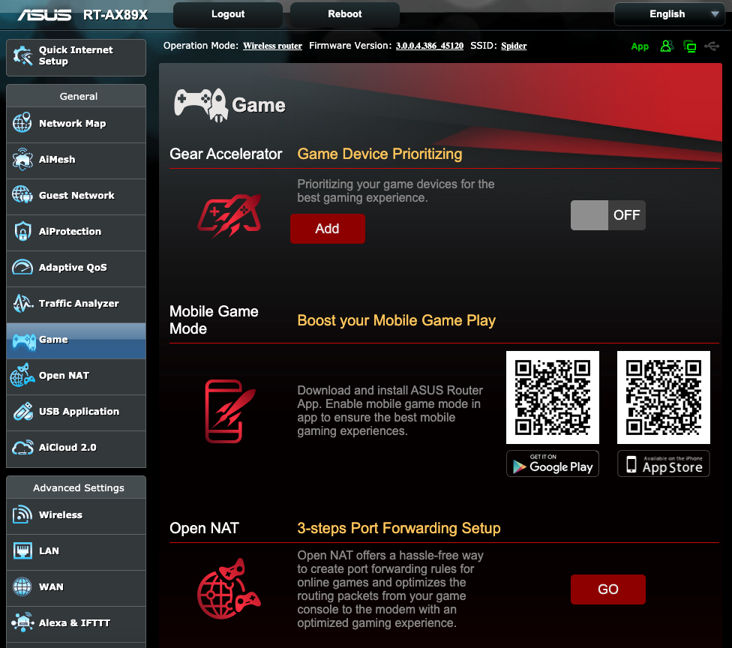Click the red GO button for Open NAT
Image resolution: width=732 pixels, height=648 pixels.
click(607, 589)
